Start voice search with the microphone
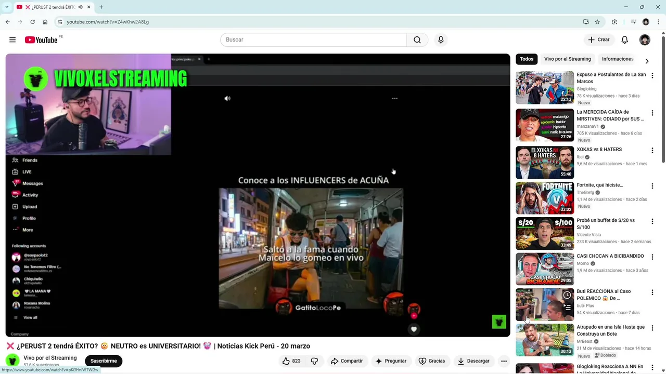The width and height of the screenshot is (666, 374). (441, 40)
